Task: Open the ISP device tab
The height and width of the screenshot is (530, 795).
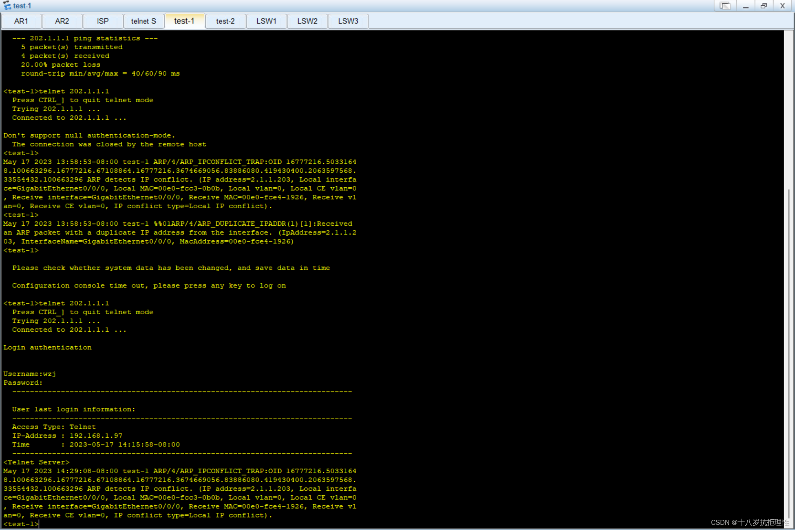Action: click(103, 21)
